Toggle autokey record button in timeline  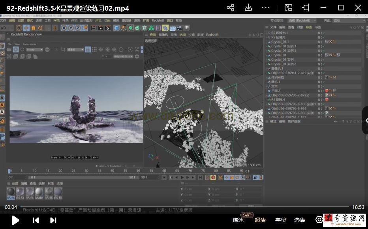coord(213,177)
